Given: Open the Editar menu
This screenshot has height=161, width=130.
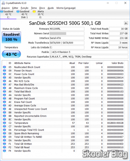Looking at the screenshot, I should pos(15,8).
